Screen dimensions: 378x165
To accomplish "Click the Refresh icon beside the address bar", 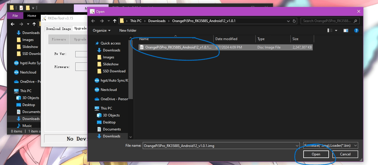I will click(295, 21).
